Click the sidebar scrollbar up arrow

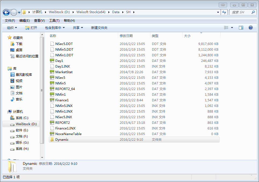point(42,35)
